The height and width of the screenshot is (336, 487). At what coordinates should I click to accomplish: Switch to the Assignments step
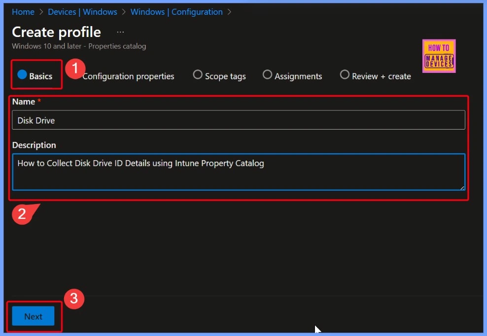[292, 76]
